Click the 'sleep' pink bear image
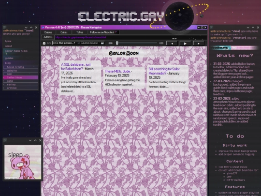Image resolution: width=261 pixels, height=196 pixels. click(23, 162)
